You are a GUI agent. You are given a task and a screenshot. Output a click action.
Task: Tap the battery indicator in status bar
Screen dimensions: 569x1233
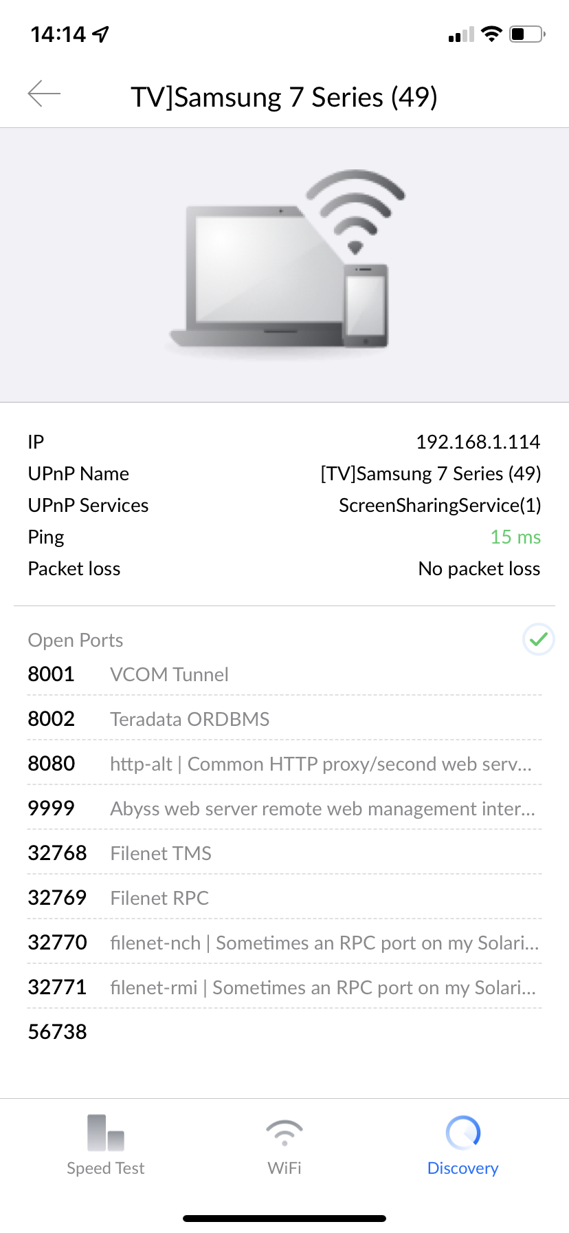(526, 32)
